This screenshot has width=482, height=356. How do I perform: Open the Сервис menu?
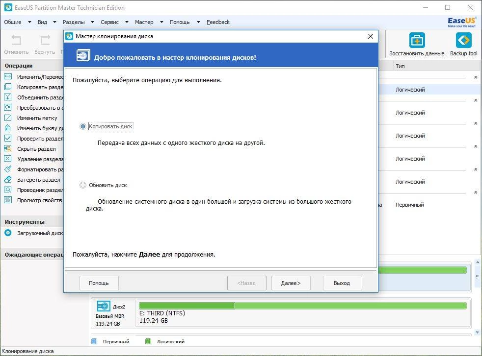[x=109, y=22]
